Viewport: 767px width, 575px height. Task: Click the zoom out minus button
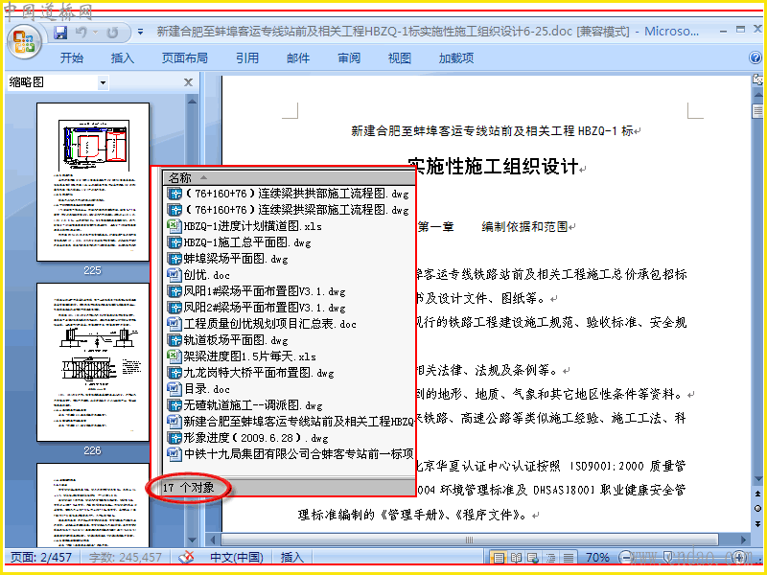(x=625, y=558)
